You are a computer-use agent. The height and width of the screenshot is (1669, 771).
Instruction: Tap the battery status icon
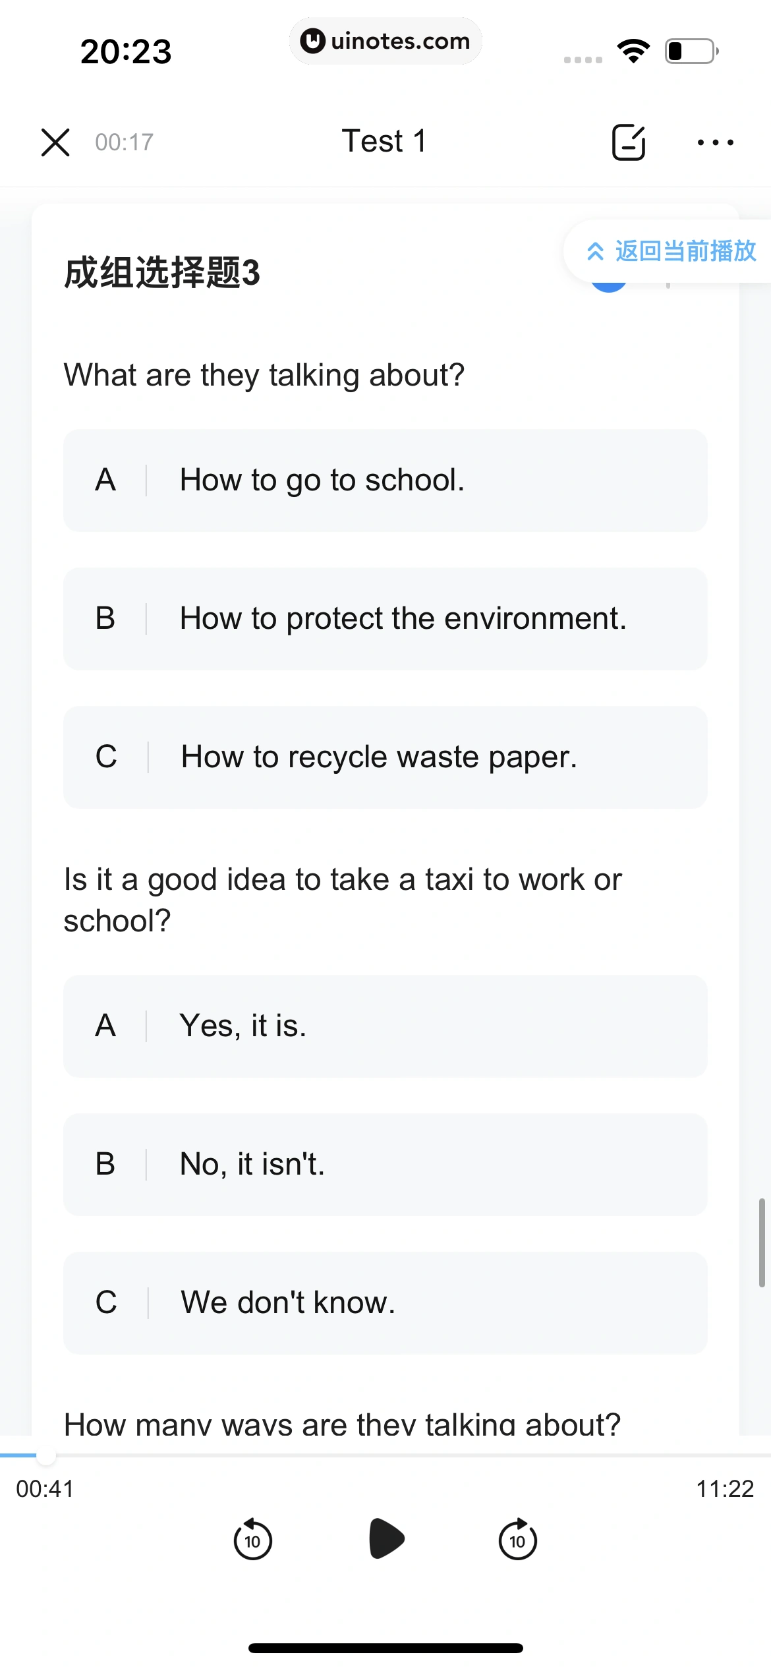tap(691, 51)
